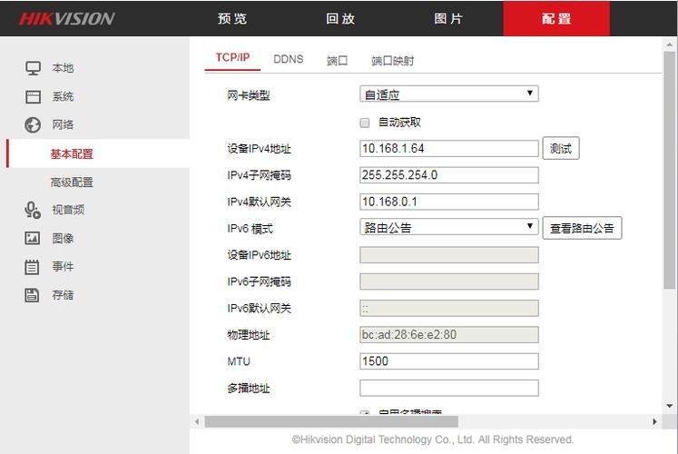Viewport: 678px width, 454px height.
Task: Click the 测试 button
Action: pyautogui.click(x=561, y=149)
